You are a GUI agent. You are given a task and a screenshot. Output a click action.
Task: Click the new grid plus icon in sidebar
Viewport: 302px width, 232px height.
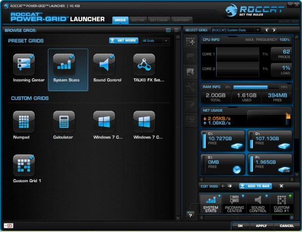pyautogui.click(x=190, y=42)
